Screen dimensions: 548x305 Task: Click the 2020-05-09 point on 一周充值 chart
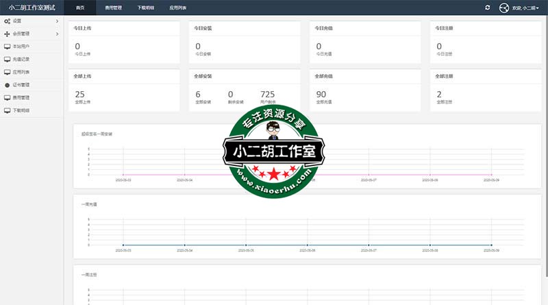[x=492, y=245]
